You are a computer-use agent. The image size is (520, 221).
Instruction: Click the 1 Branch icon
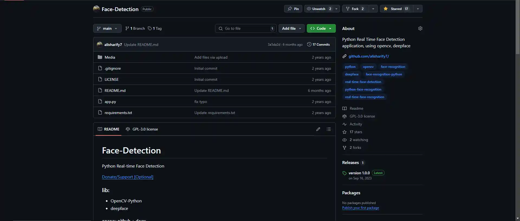(127, 28)
